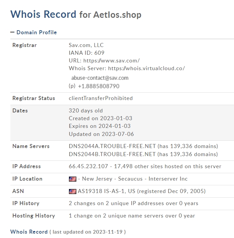Click 'Created on 2023-01-03' text
Image resolution: width=234 pixels, height=238 pixels.
coord(100,118)
